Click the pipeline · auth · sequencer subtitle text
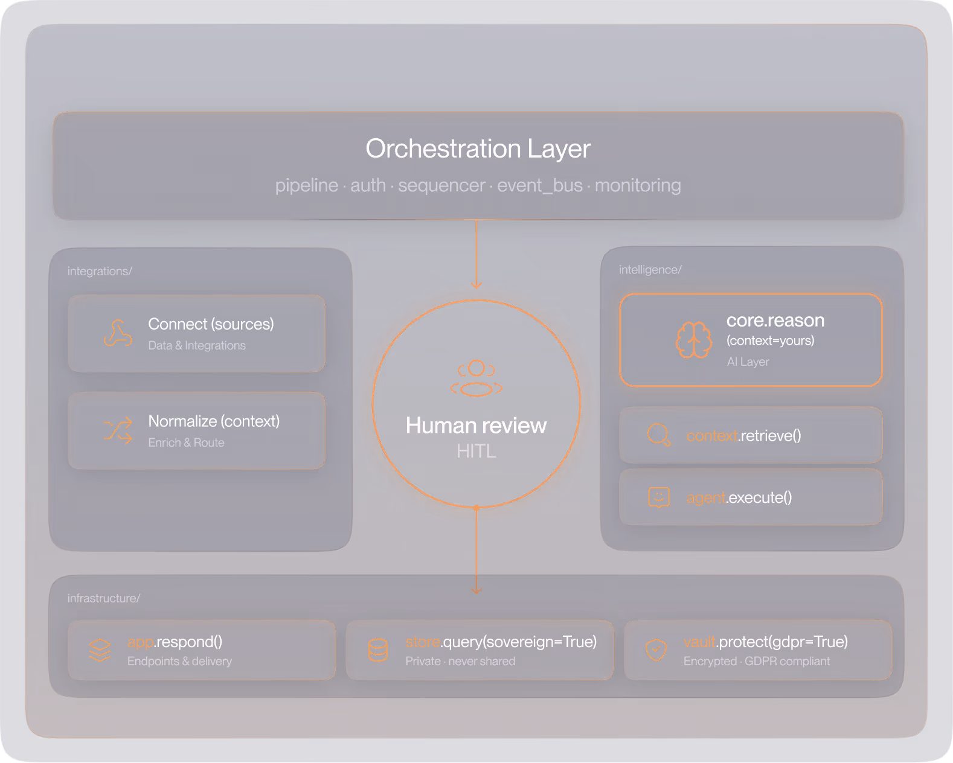This screenshot has height=763, width=953. click(478, 185)
